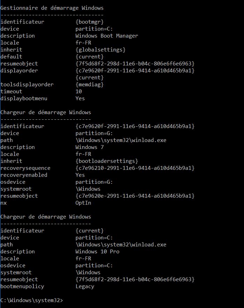Click the "Gestionnaire de démarrage Windows" heading
Image resolution: width=244 pixels, height=308 pixels.
pos(52,8)
